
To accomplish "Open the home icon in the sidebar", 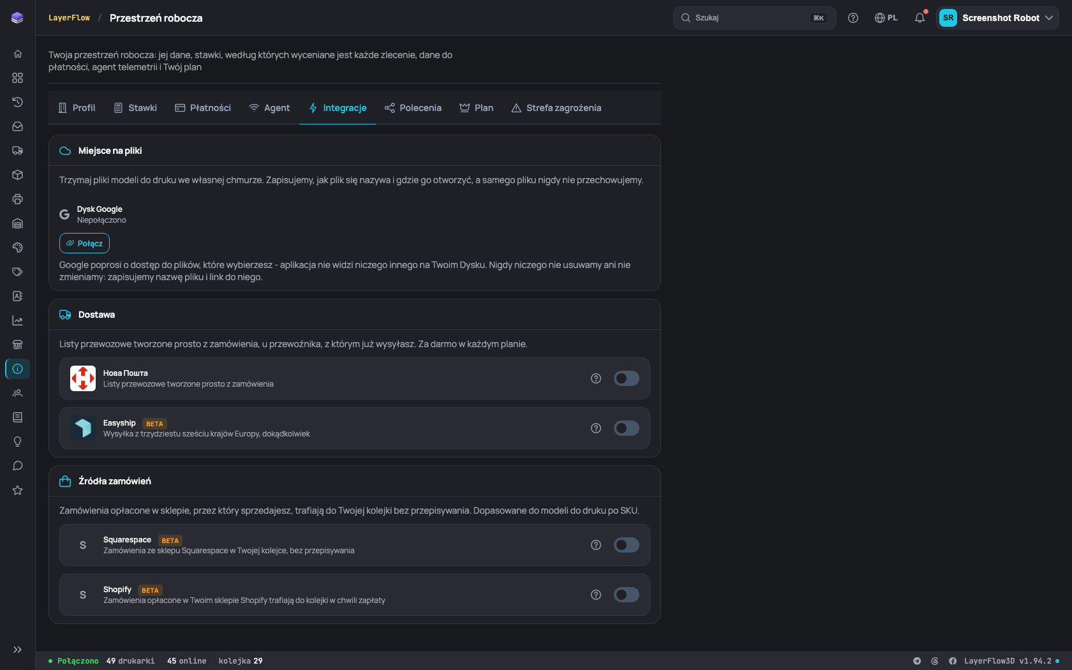I will click(17, 54).
